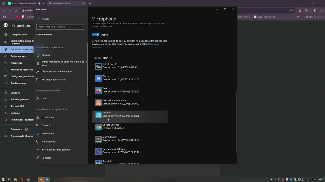Open the YouTube bookmark icon
This screenshot has height=182, width=325.
click(18, 17)
